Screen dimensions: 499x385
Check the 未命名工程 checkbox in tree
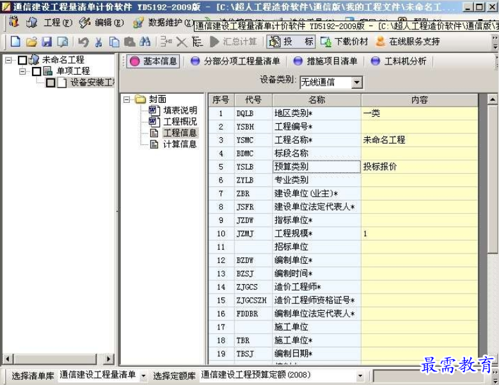23,60
